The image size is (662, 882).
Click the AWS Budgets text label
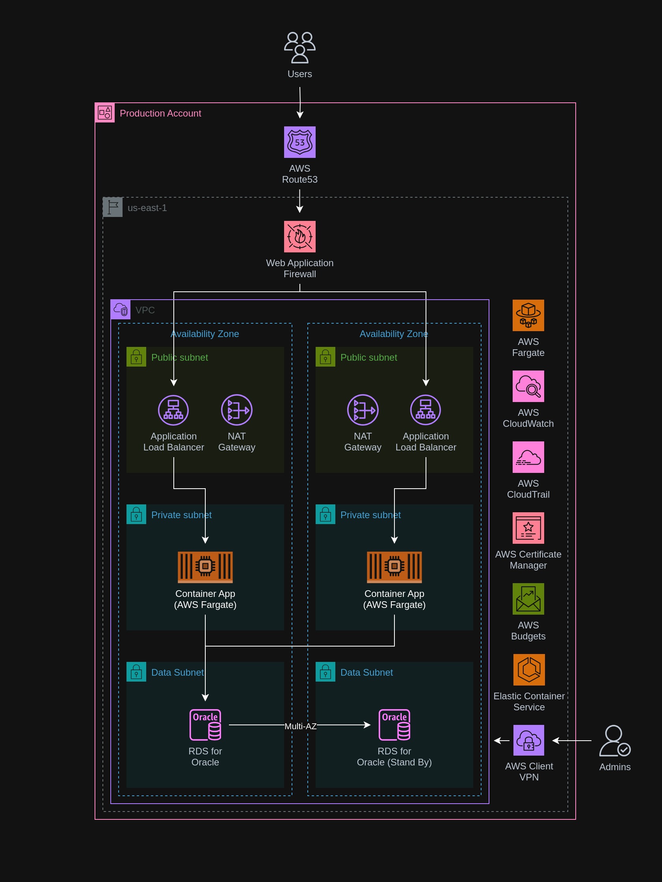click(x=528, y=630)
